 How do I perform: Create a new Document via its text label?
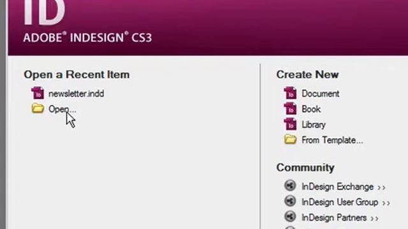click(x=320, y=94)
